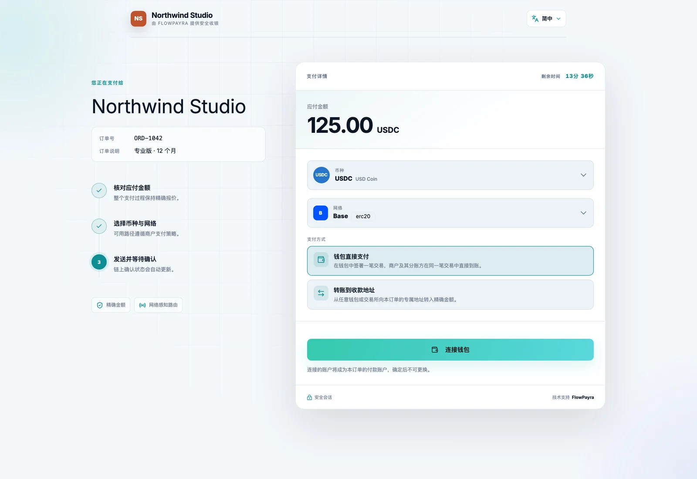
Task: Click the translate language icon
Action: [x=535, y=19]
